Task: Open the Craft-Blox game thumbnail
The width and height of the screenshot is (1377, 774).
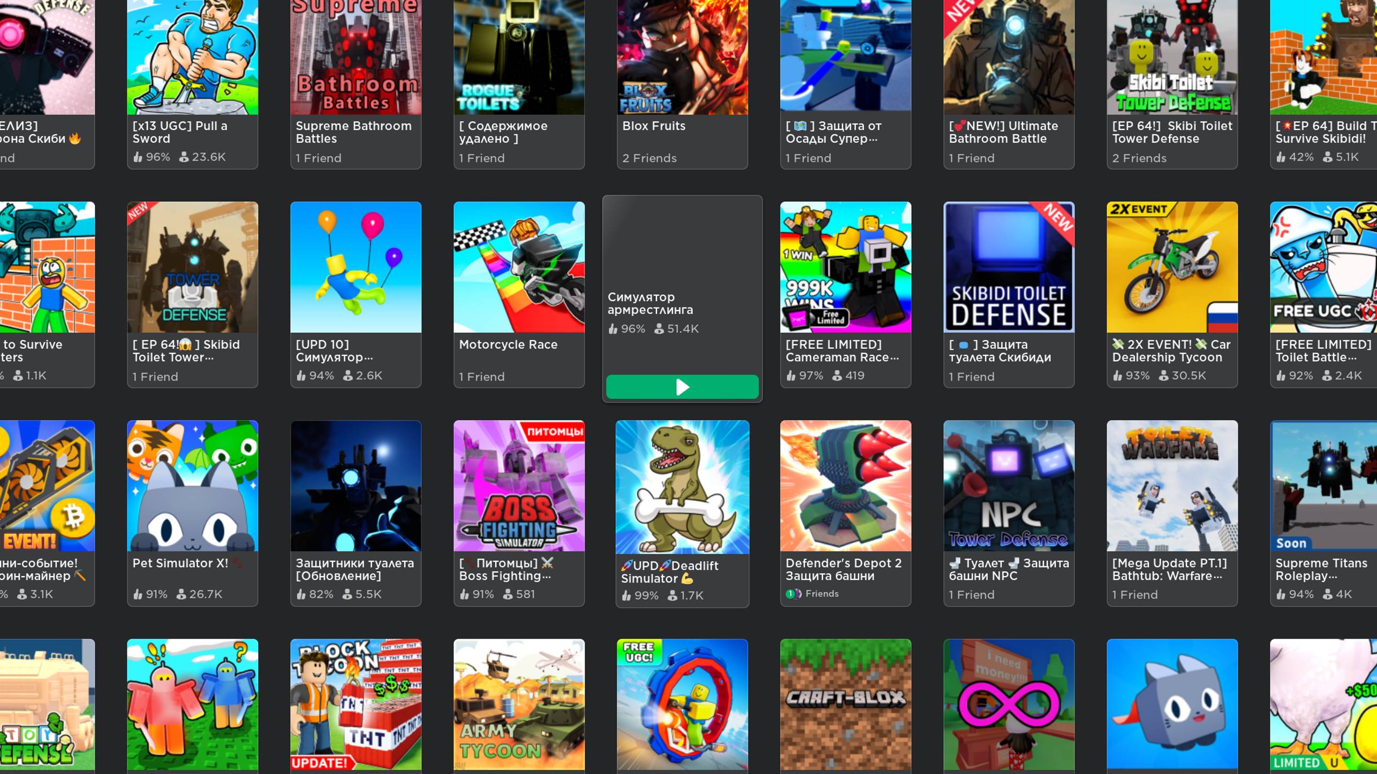Action: click(x=845, y=704)
